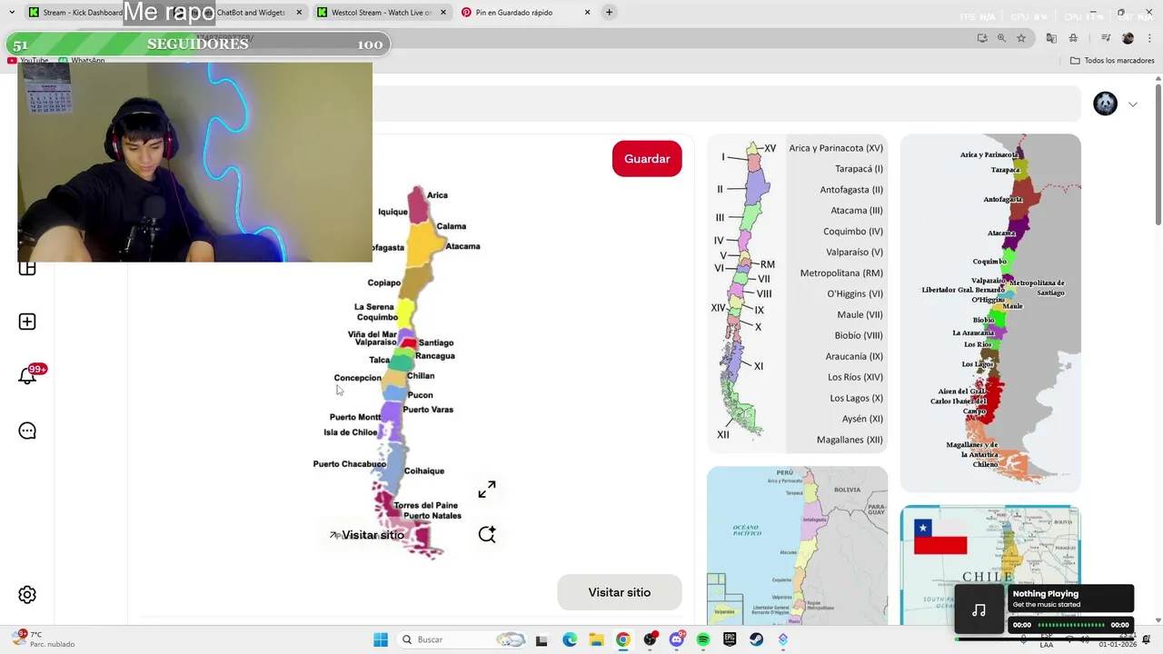Open Steam from taskbar

point(756,639)
